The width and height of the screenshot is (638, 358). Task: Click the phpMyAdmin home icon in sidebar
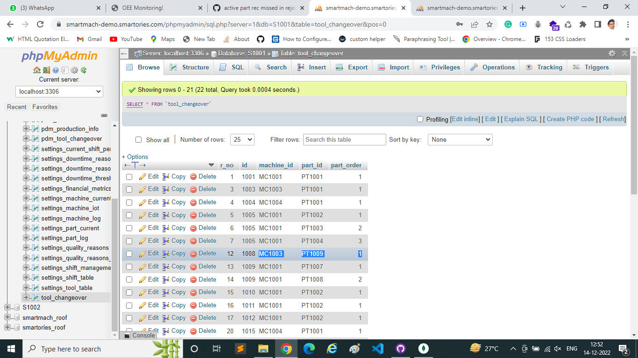[x=36, y=71]
